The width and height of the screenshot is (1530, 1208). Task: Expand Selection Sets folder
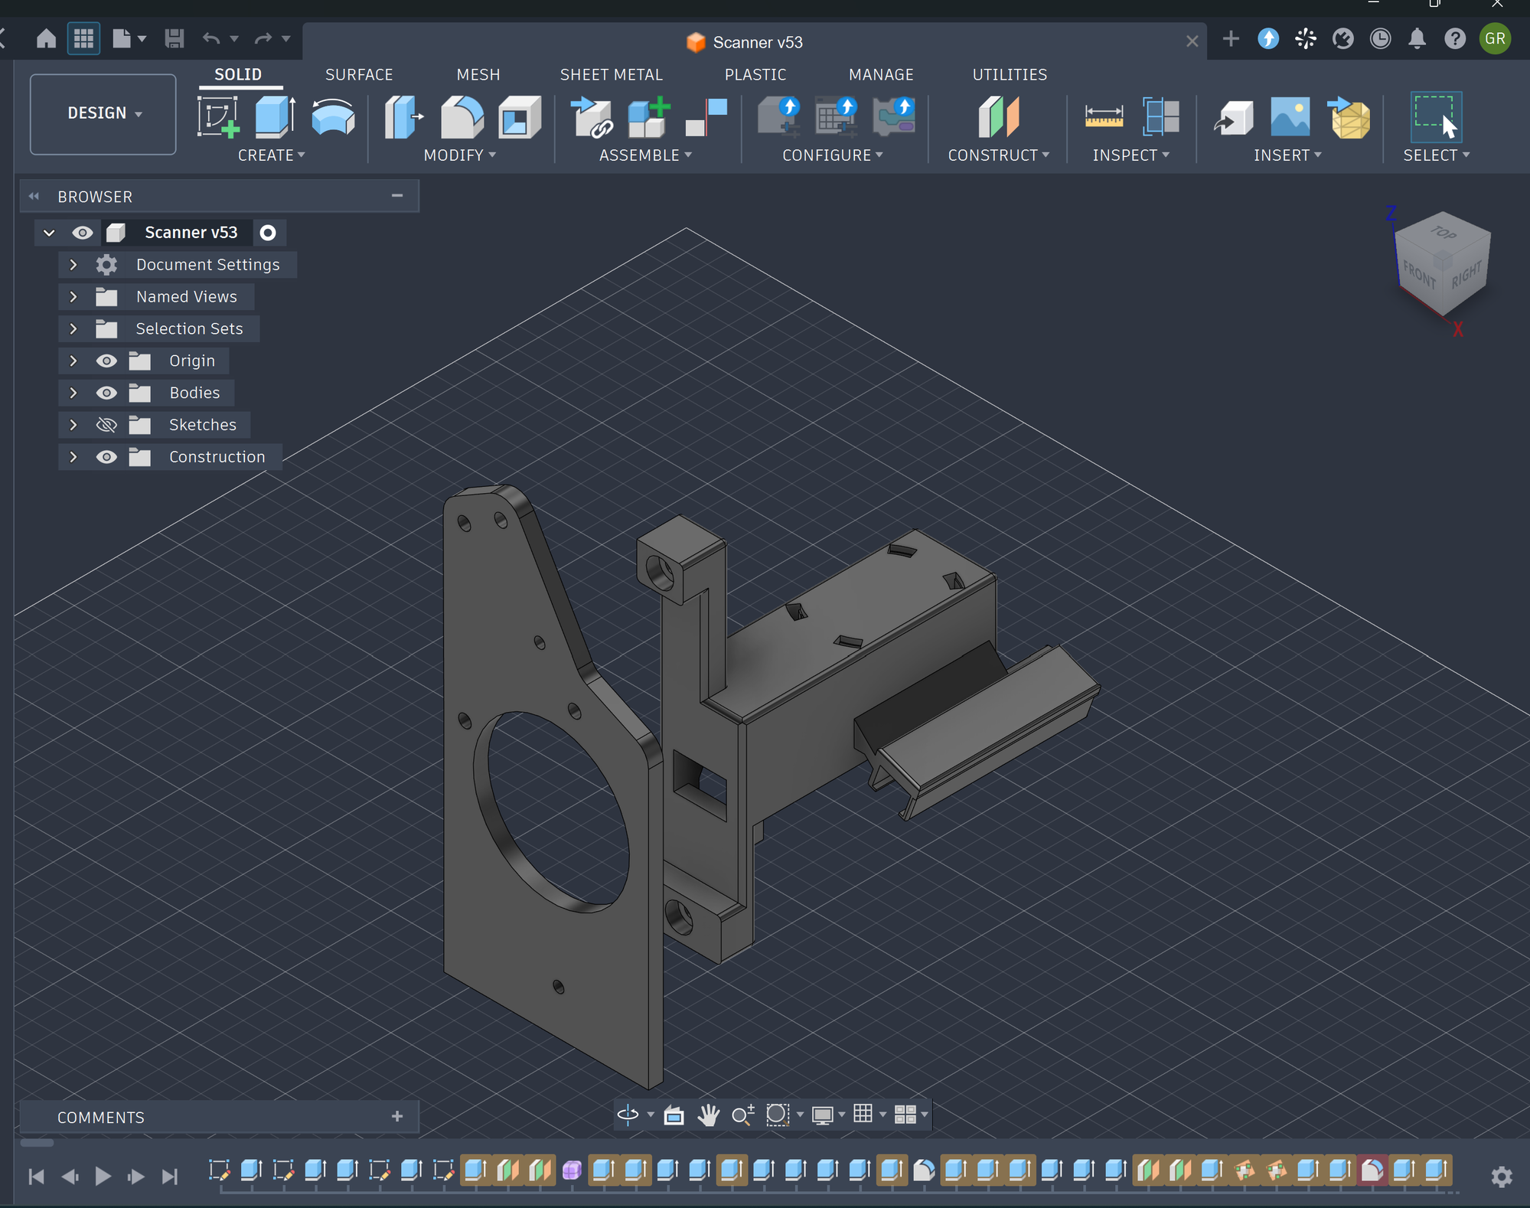point(73,328)
